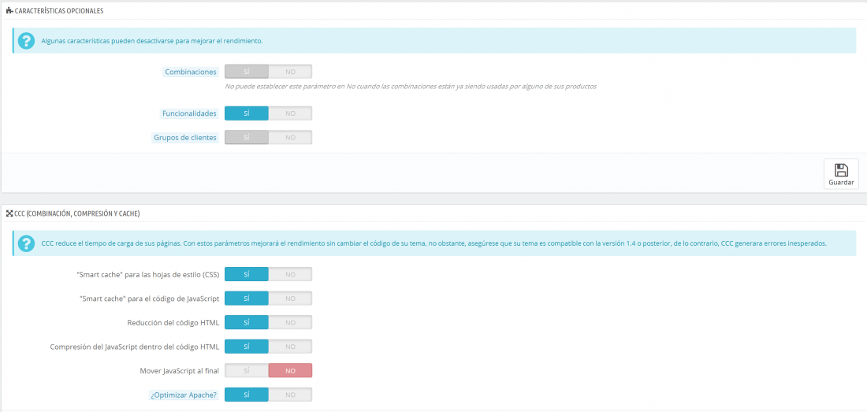Enable Reducción del código HTML with SÍ
Screen dimensions: 867x412
247,322
